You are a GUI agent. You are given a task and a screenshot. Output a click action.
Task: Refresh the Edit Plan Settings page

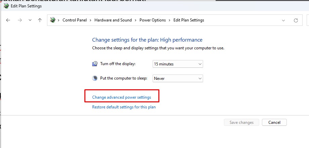coord(296,20)
